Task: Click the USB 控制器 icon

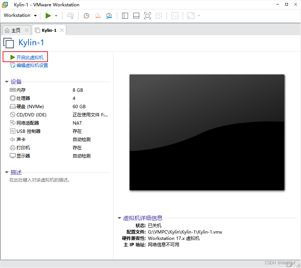Action: [x=12, y=131]
